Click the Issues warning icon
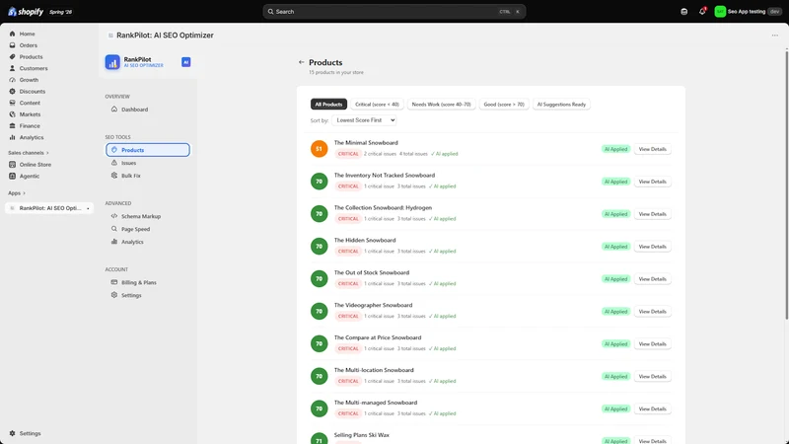Screen dimensions: 789x444 point(114,163)
